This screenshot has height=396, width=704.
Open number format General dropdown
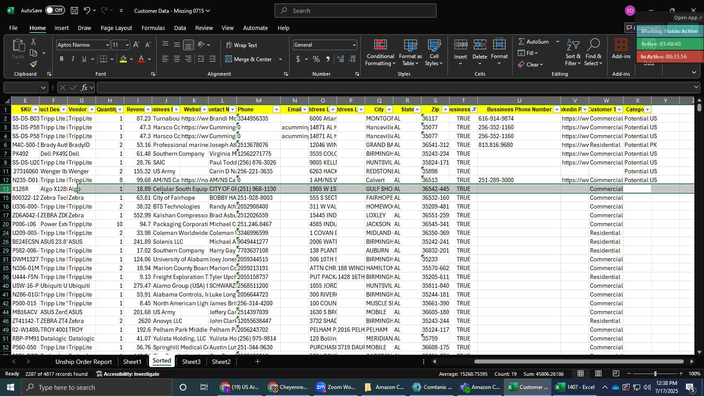[x=354, y=45]
